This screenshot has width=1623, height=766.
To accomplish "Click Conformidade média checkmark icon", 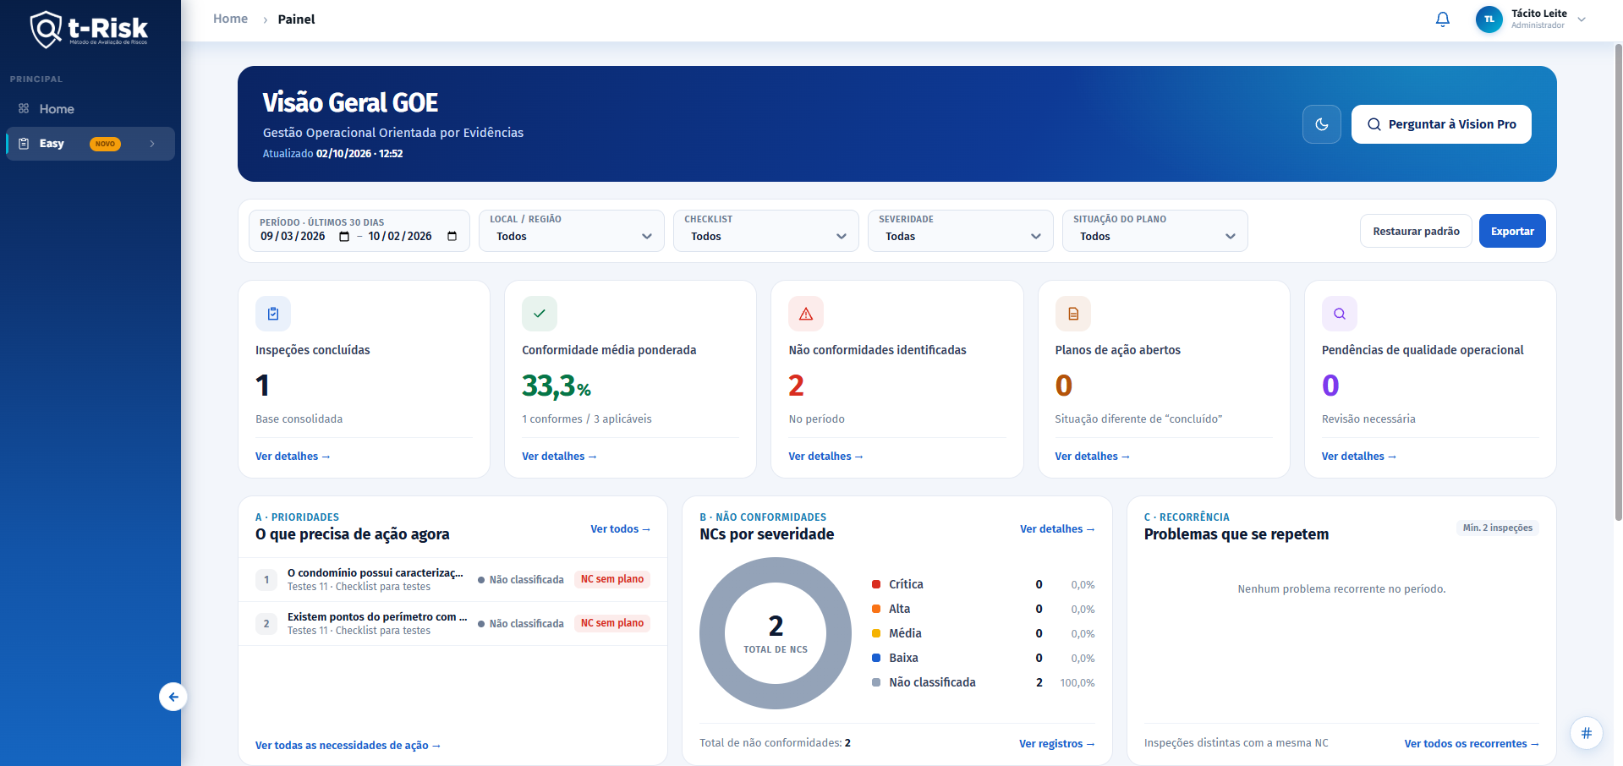I will click(540, 314).
